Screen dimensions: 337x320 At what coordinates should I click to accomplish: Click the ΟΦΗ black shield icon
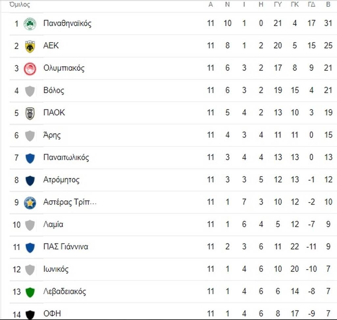point(30,315)
